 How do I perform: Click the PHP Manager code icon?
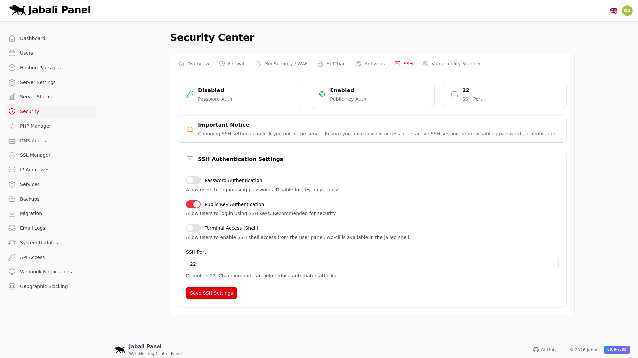[12, 126]
